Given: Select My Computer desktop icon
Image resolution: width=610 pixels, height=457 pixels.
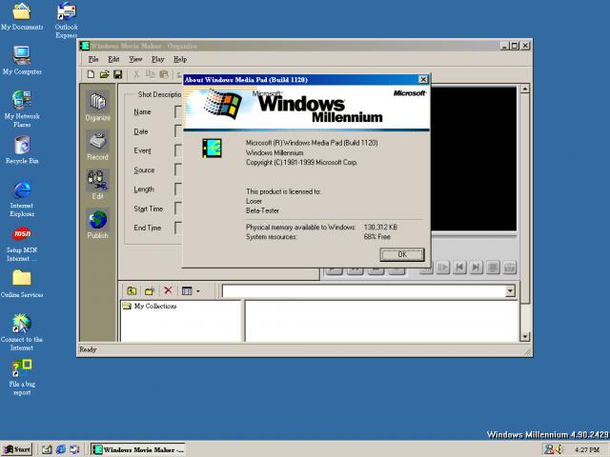Looking at the screenshot, I should tap(22, 60).
